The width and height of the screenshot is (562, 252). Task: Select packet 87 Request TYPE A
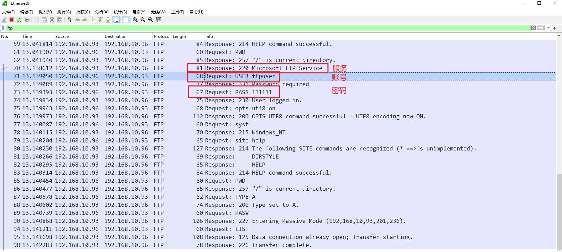click(278, 197)
